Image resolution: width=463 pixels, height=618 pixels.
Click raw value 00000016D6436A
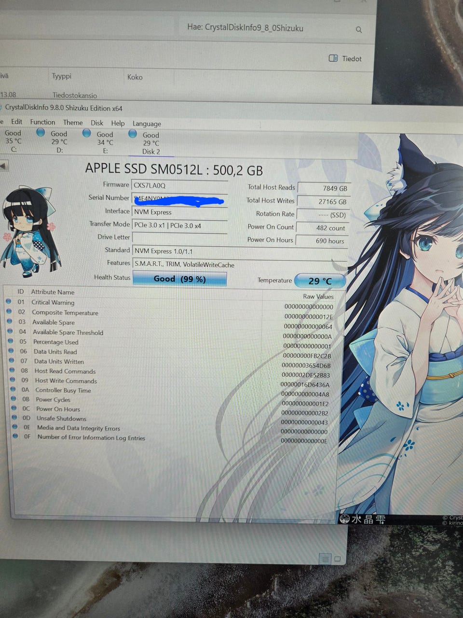305,385
